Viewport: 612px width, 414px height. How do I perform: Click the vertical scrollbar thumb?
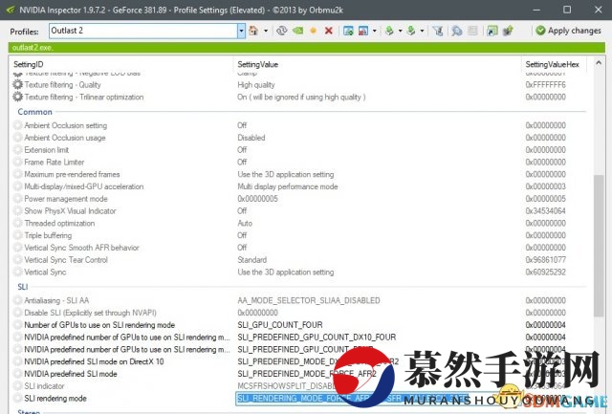599,246
